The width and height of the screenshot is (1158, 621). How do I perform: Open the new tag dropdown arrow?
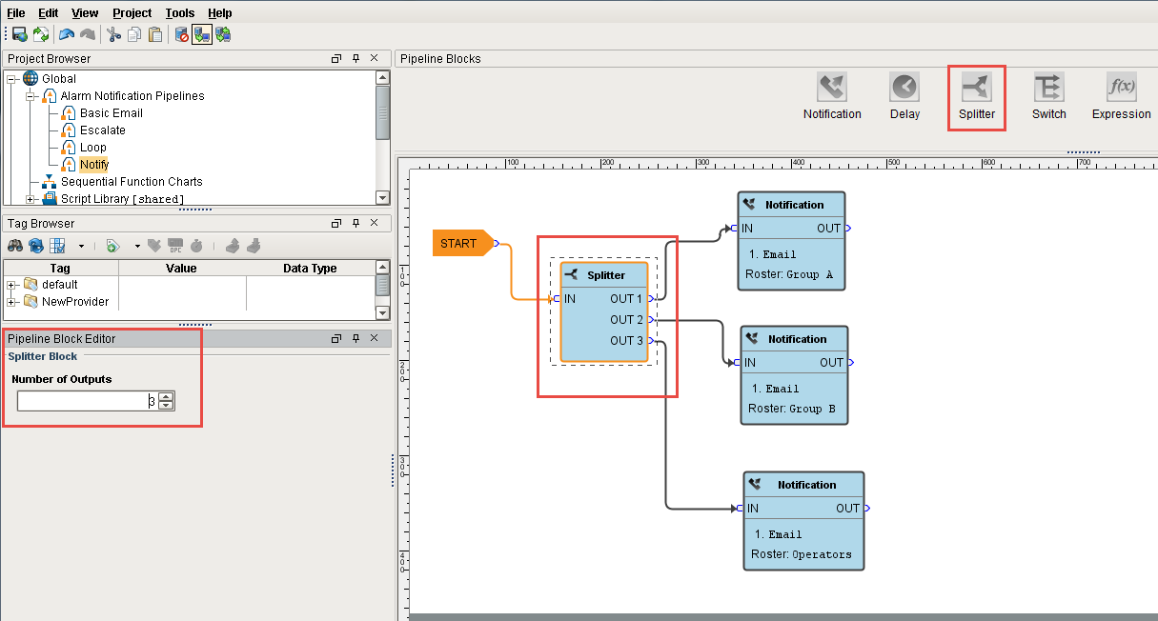click(136, 246)
